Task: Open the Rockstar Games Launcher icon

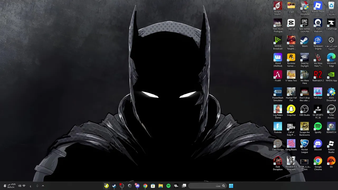Action: 291,60
